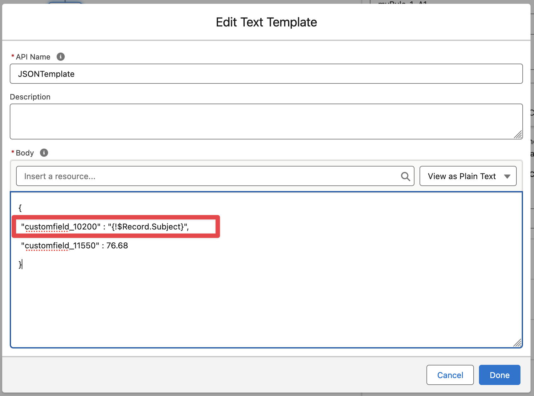Place cursor on the {!$Record.Subject} merge field

click(148, 227)
